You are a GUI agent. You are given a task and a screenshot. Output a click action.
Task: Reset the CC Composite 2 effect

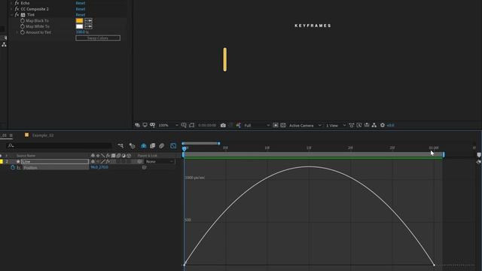pos(81,9)
